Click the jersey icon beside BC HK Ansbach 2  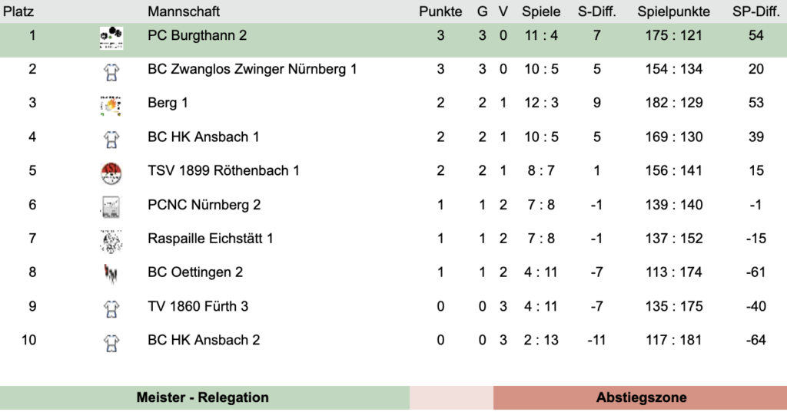click(x=111, y=342)
